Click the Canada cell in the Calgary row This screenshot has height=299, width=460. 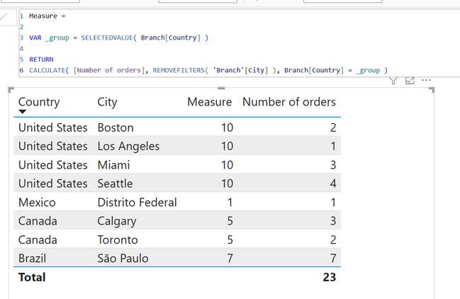(38, 221)
